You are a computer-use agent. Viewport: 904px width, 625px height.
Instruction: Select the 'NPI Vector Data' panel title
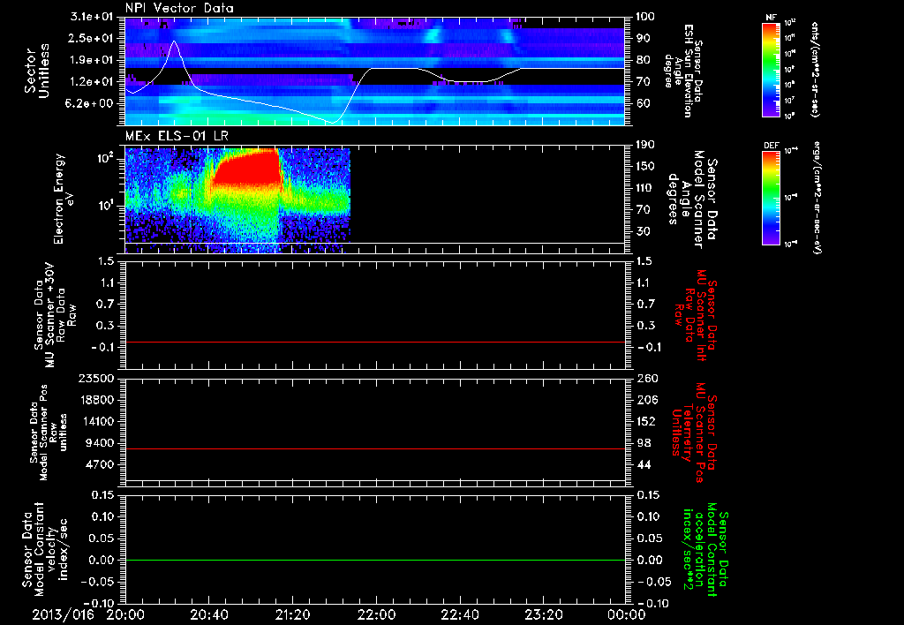point(179,8)
